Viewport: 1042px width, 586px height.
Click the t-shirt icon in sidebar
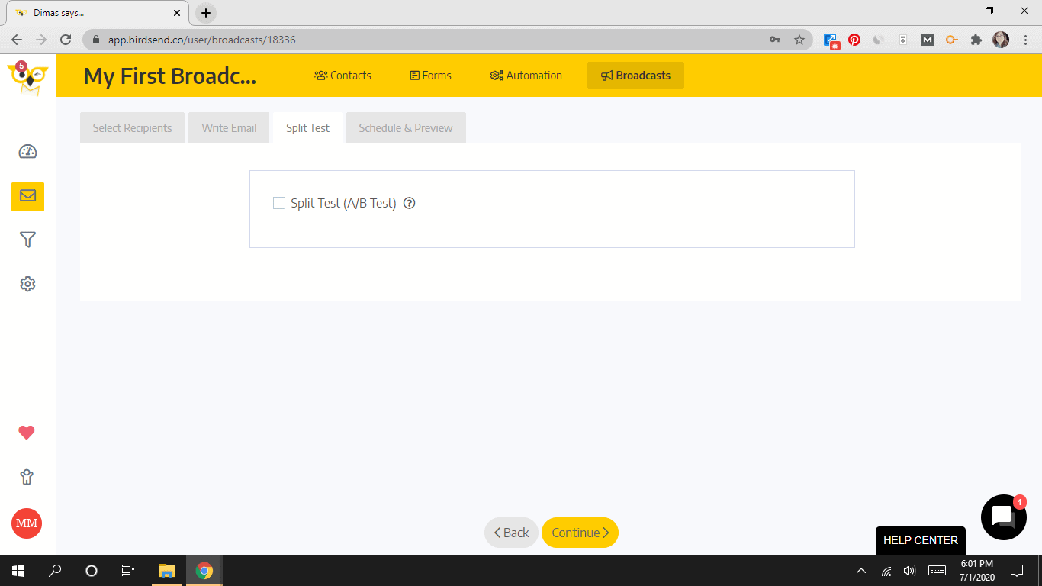[x=27, y=478]
